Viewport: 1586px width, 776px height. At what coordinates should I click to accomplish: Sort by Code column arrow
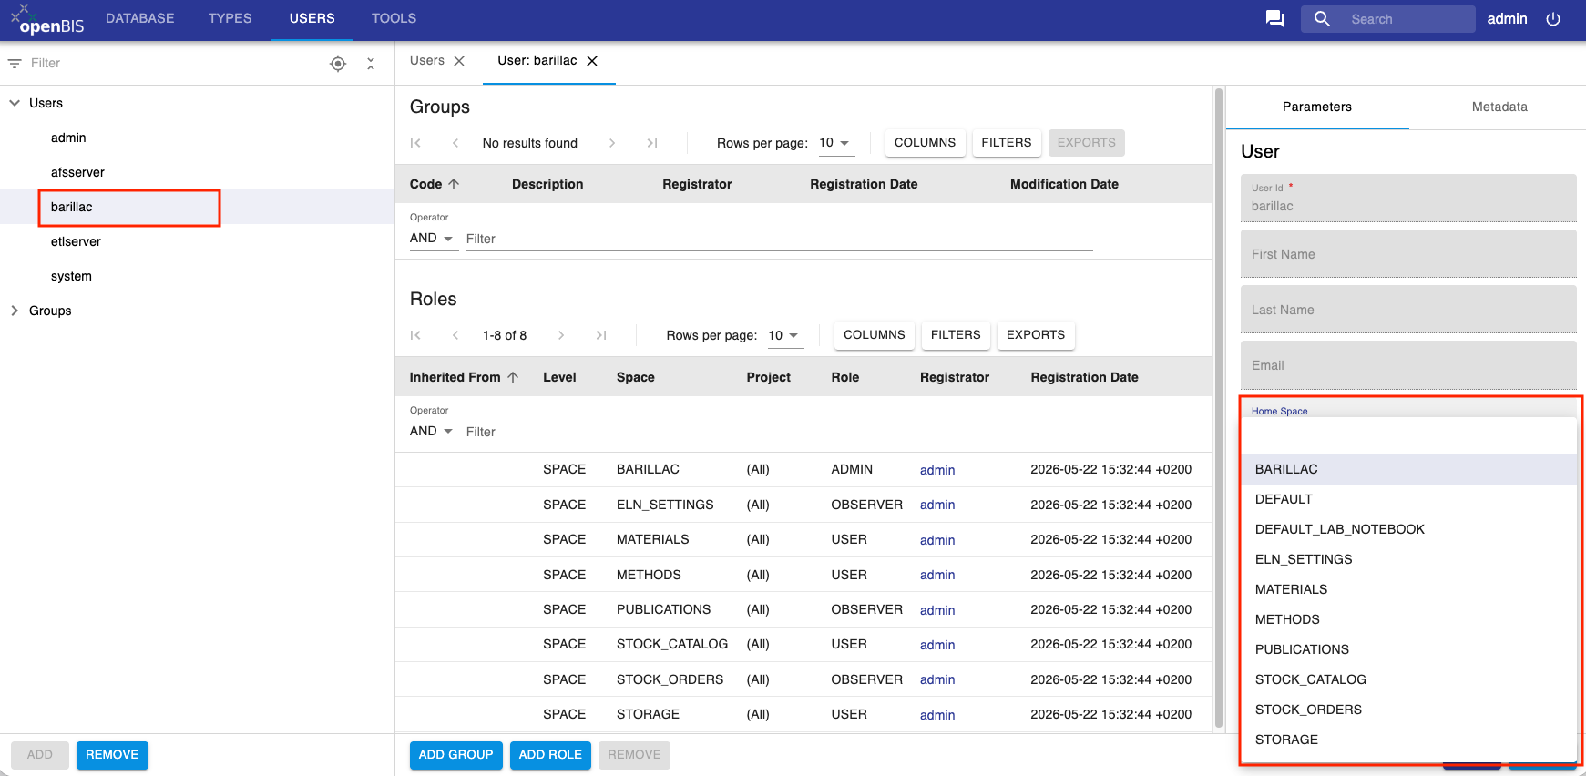pyautogui.click(x=454, y=184)
